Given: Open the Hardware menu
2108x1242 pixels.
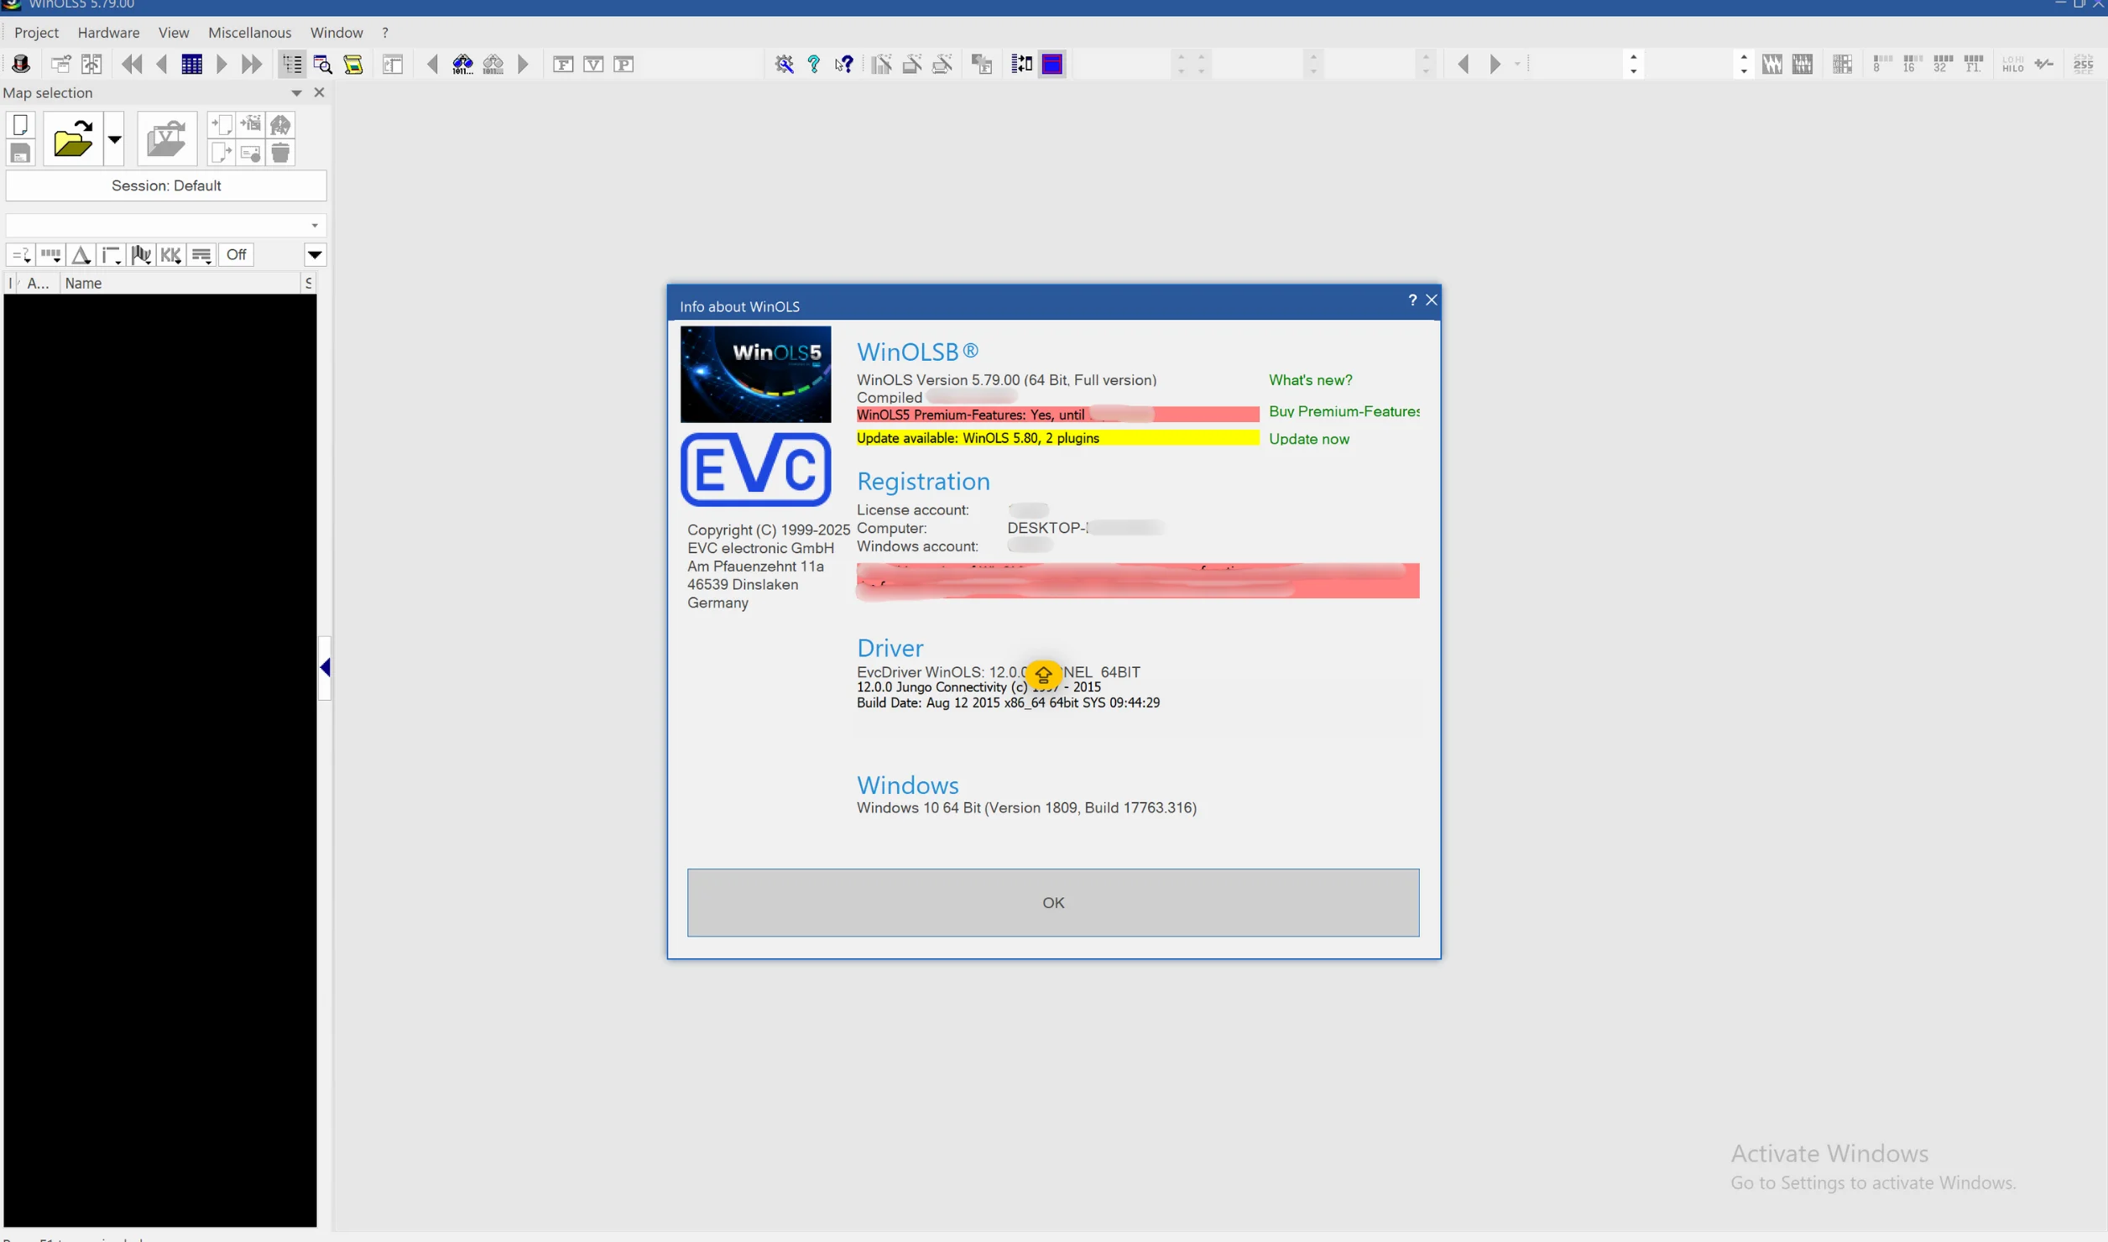Looking at the screenshot, I should pos(108,32).
